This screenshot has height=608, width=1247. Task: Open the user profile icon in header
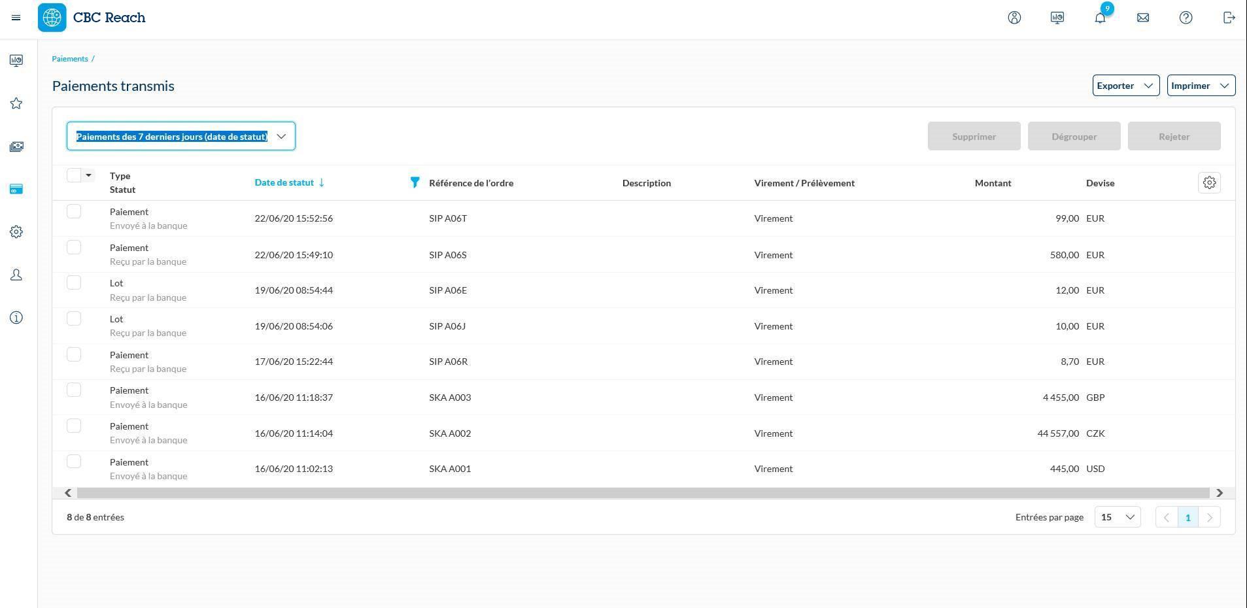[x=1014, y=18]
